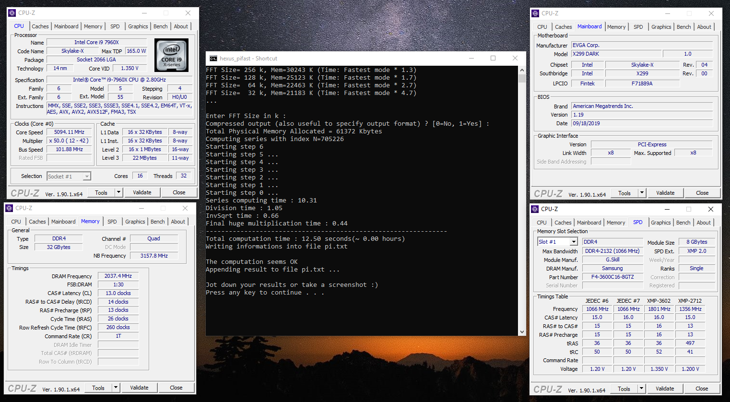
Task: Click the console vertical scrollbar thumb
Action: click(522, 78)
